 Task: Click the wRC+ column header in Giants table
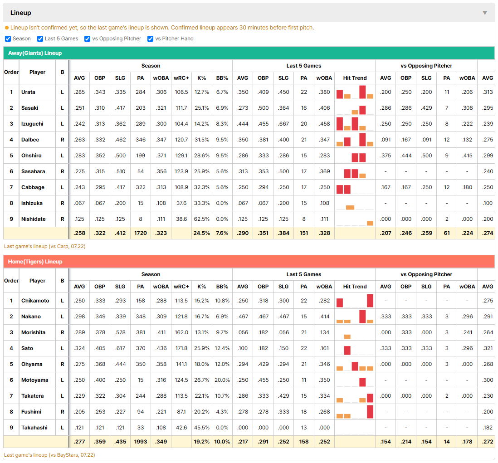click(181, 78)
